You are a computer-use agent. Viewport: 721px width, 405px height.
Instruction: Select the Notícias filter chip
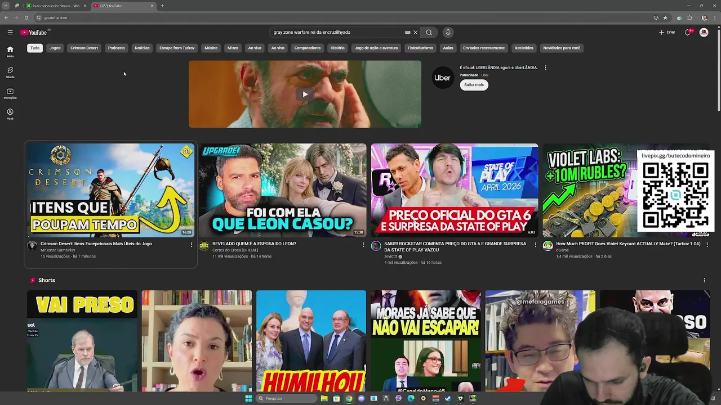pos(142,48)
